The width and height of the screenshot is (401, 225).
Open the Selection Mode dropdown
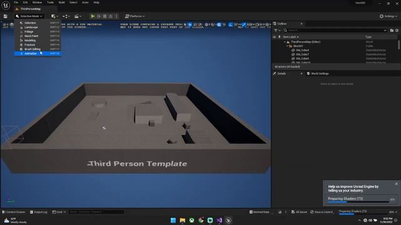(x=29, y=16)
